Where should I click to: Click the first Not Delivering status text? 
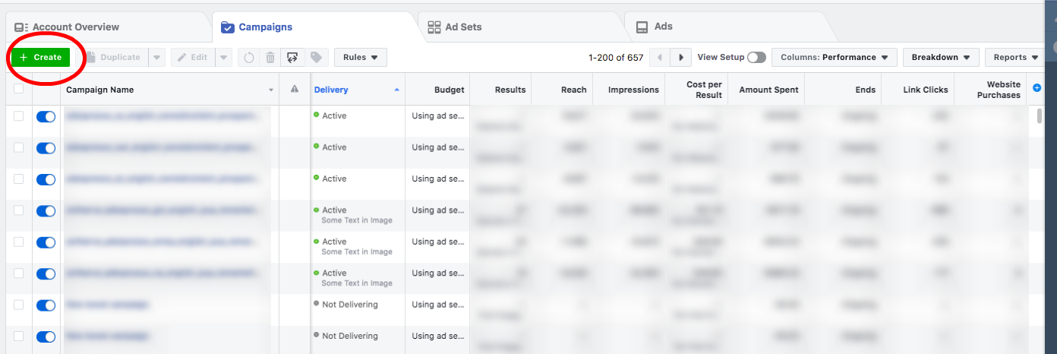click(349, 305)
